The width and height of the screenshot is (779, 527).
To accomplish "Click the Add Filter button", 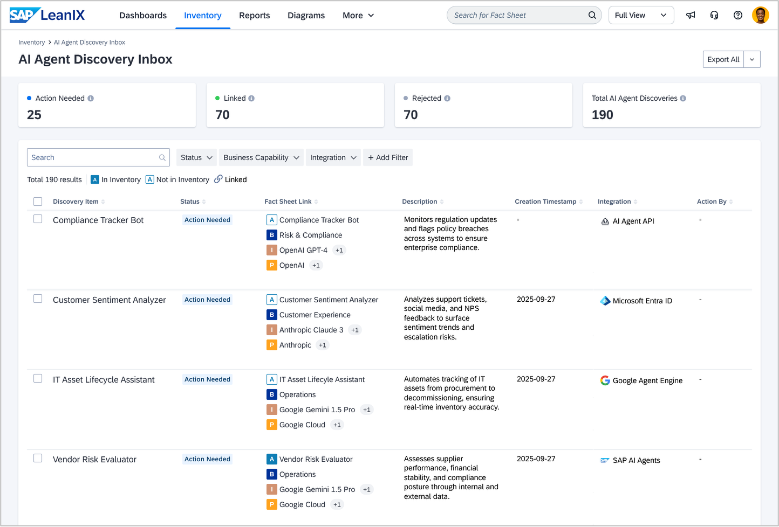I will pyautogui.click(x=388, y=157).
